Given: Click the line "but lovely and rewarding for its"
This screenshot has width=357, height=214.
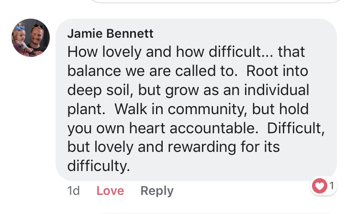Looking at the screenshot, I should [173, 147].
